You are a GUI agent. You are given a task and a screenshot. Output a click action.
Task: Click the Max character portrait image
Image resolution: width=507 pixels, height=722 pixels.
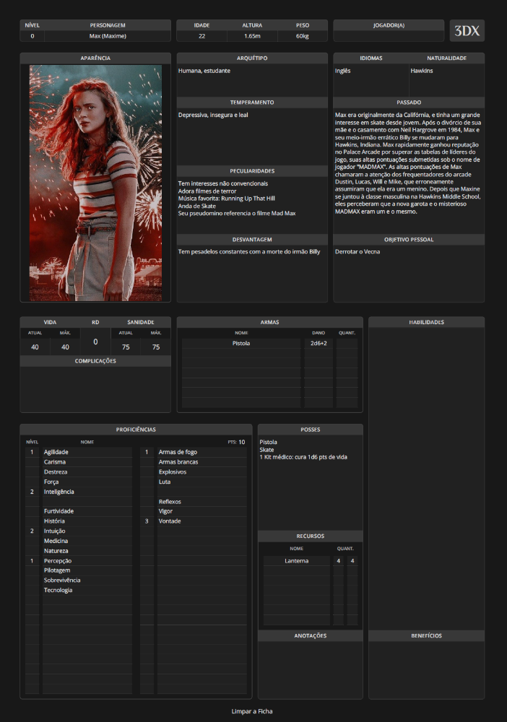[x=95, y=183]
